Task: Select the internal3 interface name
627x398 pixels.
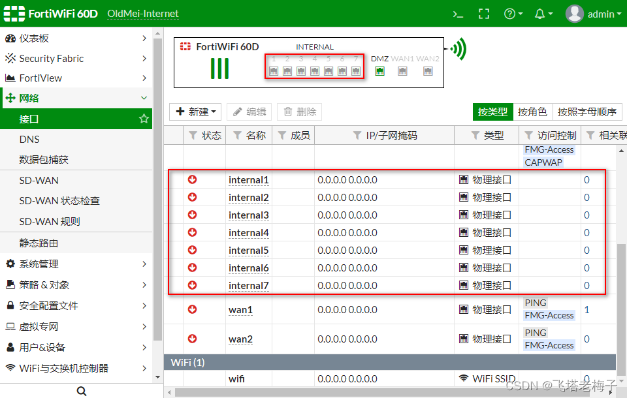Action: coord(249,215)
